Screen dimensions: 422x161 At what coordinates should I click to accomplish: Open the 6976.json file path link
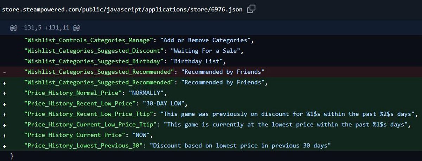(x=122, y=9)
